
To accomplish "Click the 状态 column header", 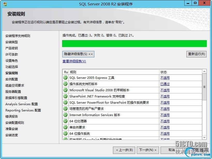I will click(x=181, y=72).
